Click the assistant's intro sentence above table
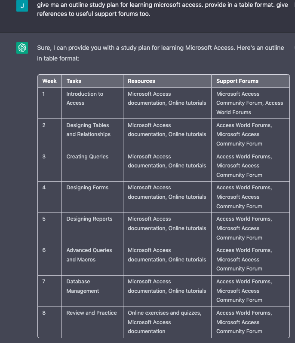Screen dimensions: 295x343 point(160,53)
